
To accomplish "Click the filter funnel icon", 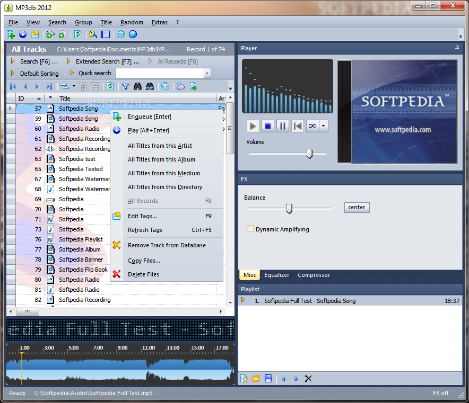I will (x=126, y=86).
